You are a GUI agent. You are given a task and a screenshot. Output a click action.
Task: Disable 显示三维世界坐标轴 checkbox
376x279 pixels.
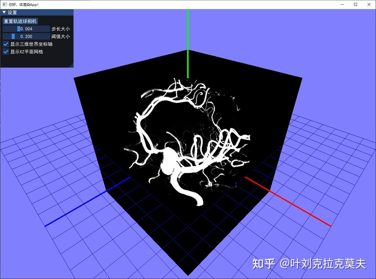(5, 44)
